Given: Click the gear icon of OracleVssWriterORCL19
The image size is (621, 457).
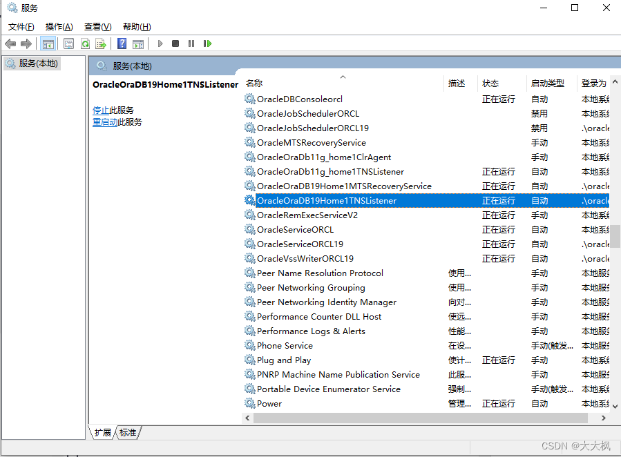Looking at the screenshot, I should click(250, 258).
